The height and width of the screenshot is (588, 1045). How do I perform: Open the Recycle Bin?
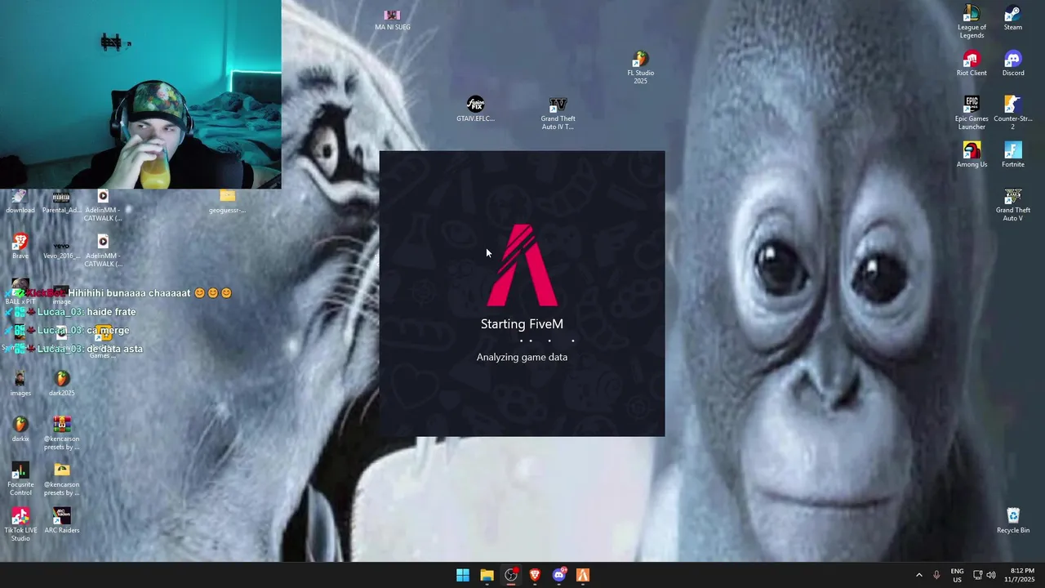[1012, 521]
